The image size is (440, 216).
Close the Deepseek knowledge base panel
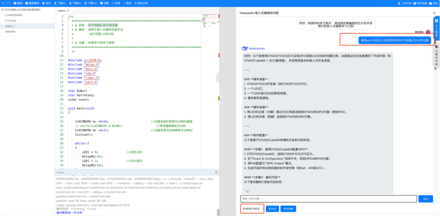[x=434, y=13]
